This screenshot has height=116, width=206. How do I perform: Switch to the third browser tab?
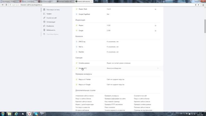pyautogui.click(x=46, y=1)
